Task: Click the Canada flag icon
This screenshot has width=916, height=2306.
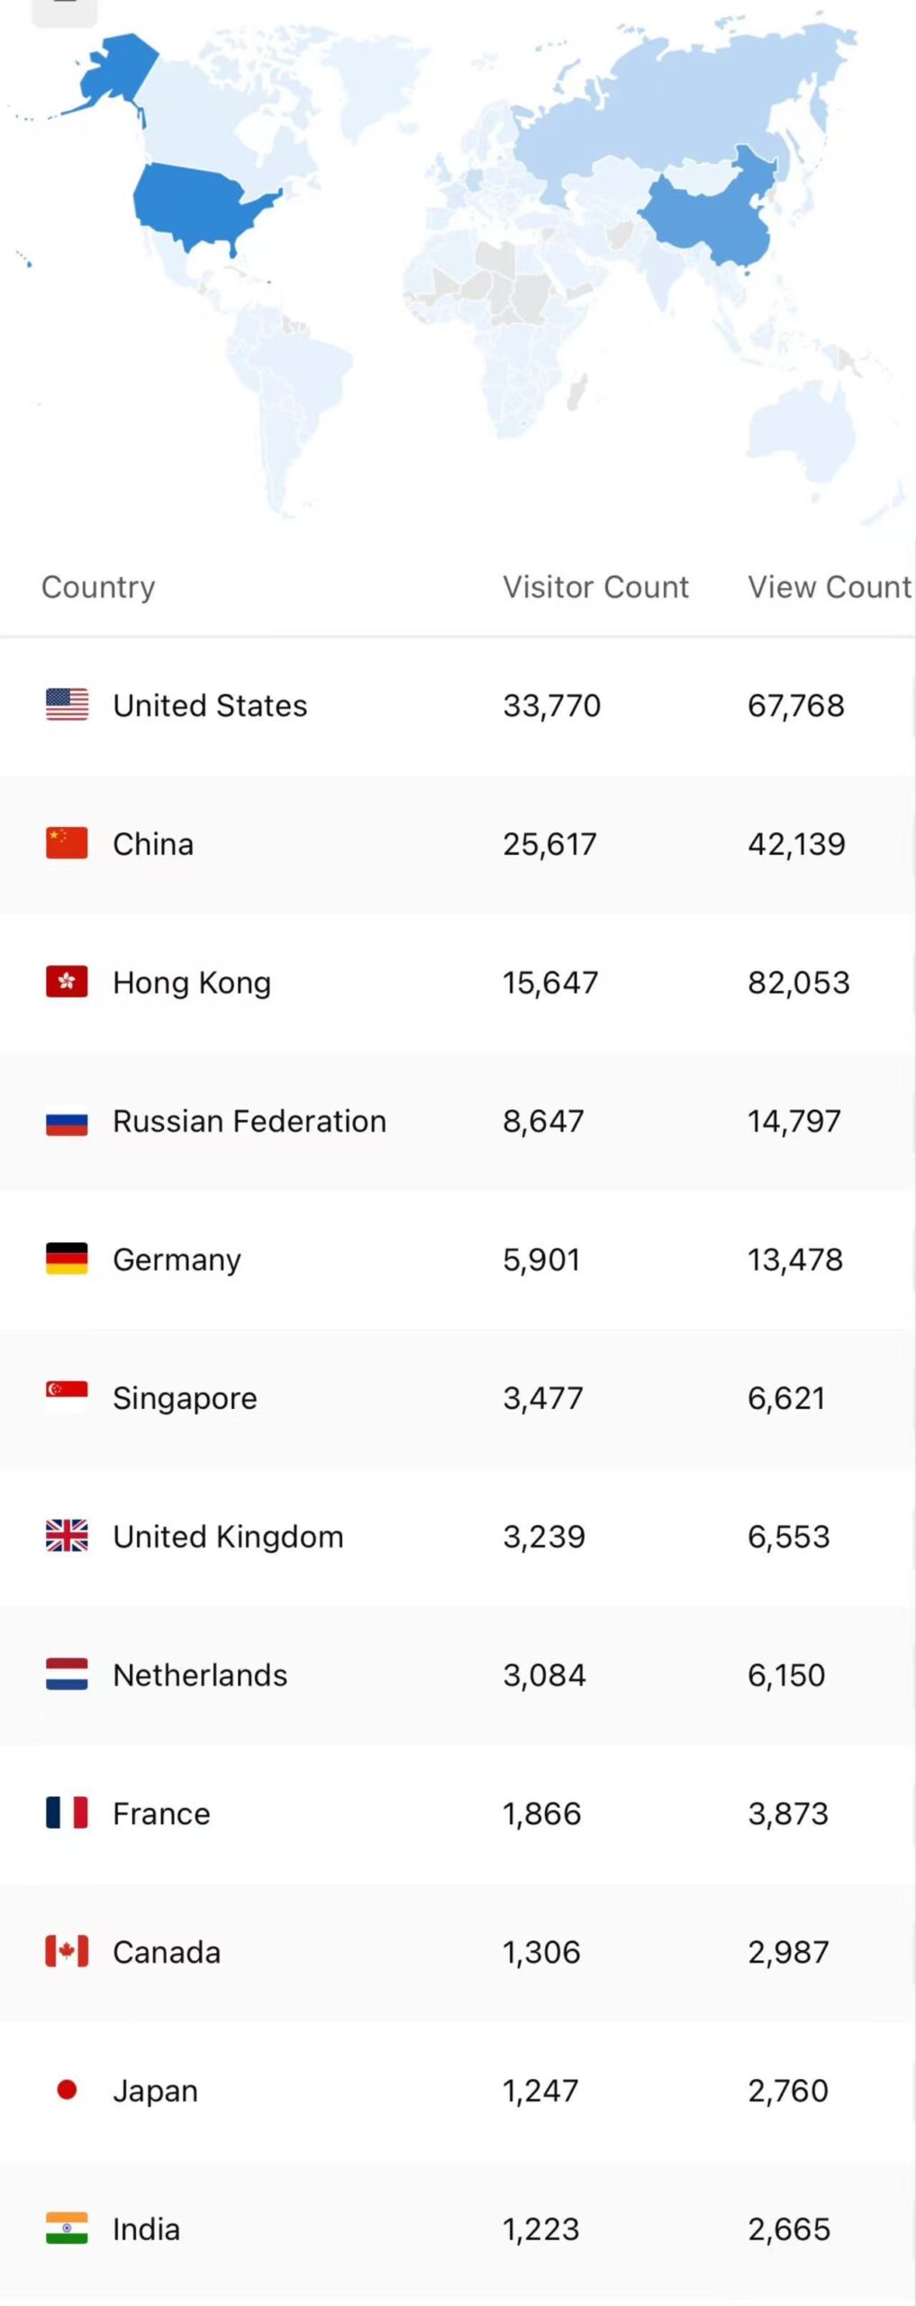Action: [67, 1951]
